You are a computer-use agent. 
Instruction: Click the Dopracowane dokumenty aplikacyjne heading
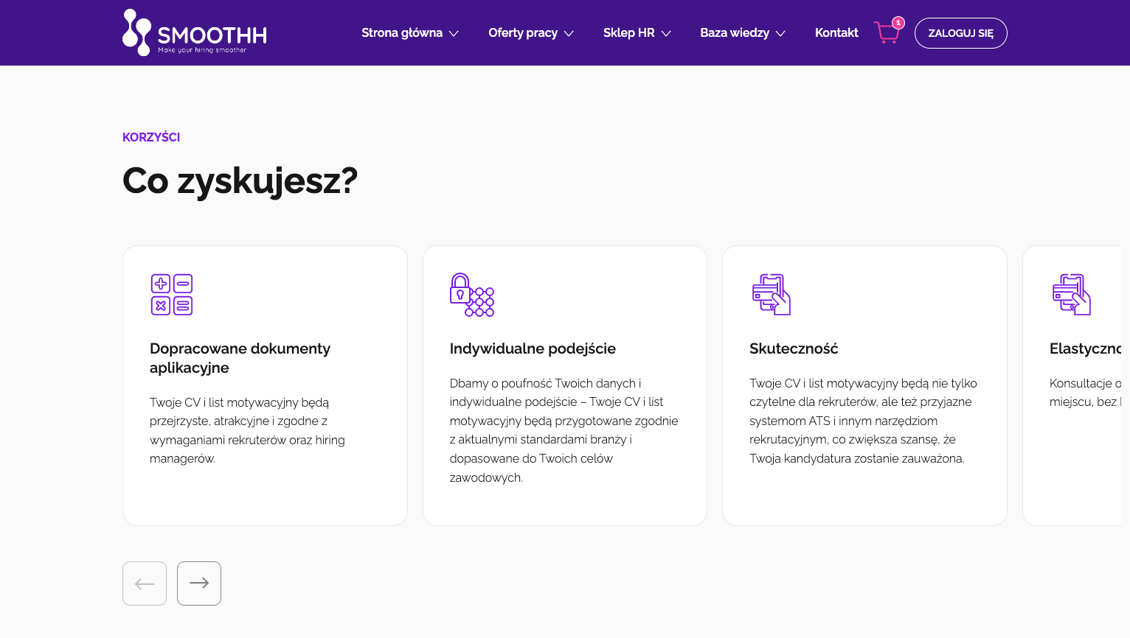tap(240, 358)
